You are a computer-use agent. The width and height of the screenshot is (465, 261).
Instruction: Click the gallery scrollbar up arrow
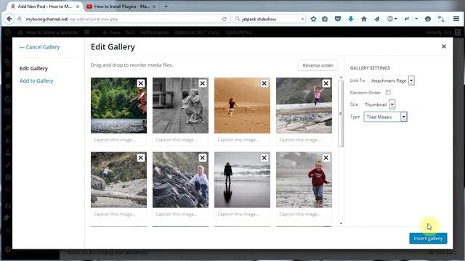point(341,78)
